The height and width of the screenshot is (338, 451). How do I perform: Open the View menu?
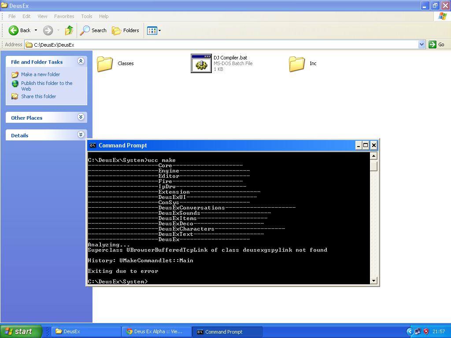(x=43, y=16)
